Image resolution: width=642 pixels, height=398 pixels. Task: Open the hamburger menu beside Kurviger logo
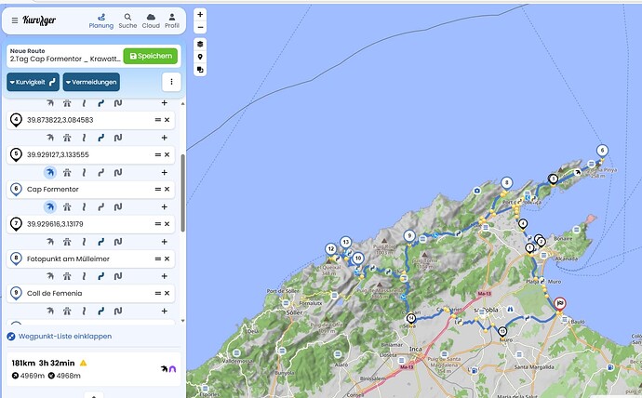15,20
